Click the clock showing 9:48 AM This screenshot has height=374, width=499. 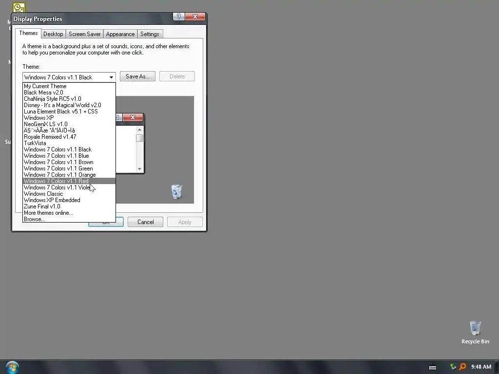481,367
